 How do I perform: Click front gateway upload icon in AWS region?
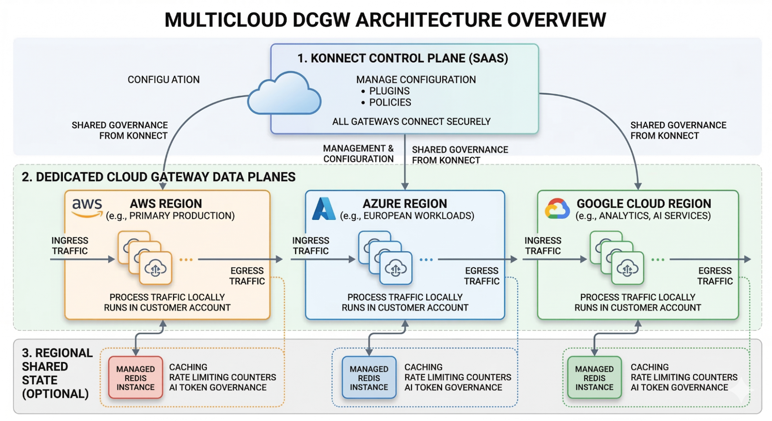tap(155, 269)
